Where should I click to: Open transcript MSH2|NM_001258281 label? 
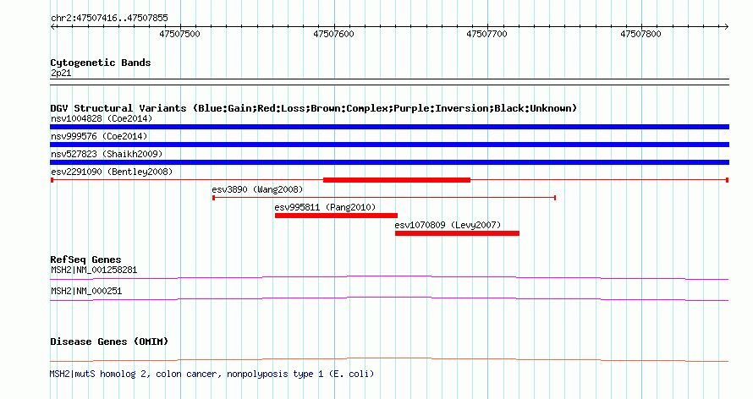click(x=94, y=270)
